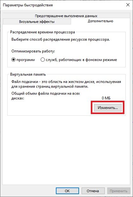Click the Изменить... button for virtual memory

point(108,108)
